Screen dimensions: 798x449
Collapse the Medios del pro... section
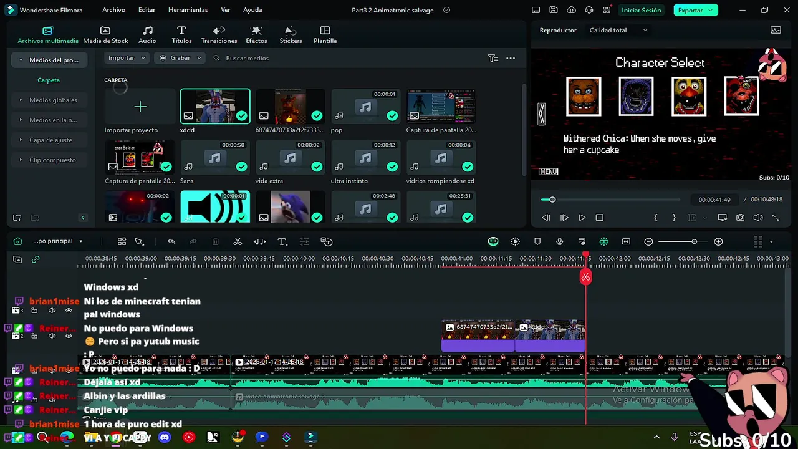(21, 60)
